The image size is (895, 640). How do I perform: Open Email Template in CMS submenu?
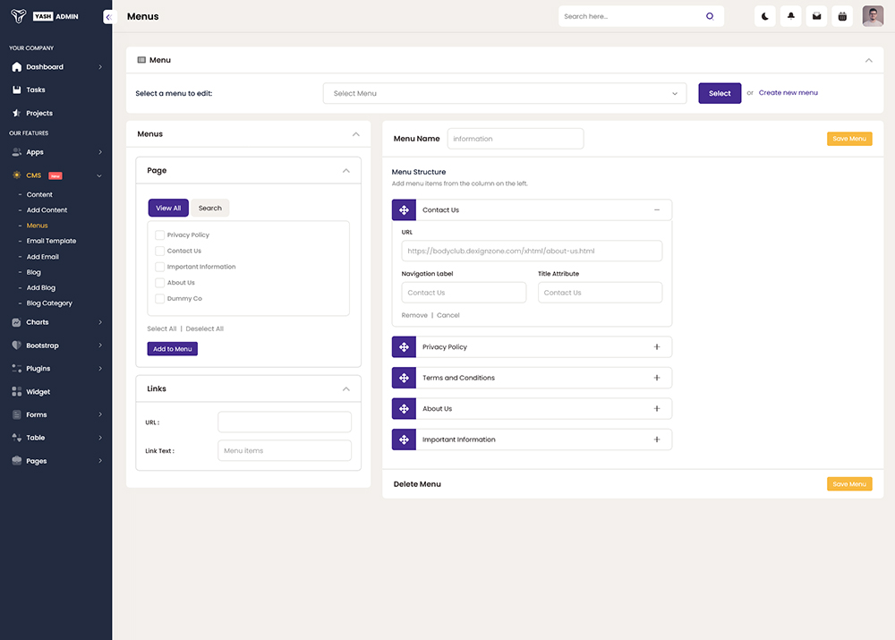click(x=51, y=241)
